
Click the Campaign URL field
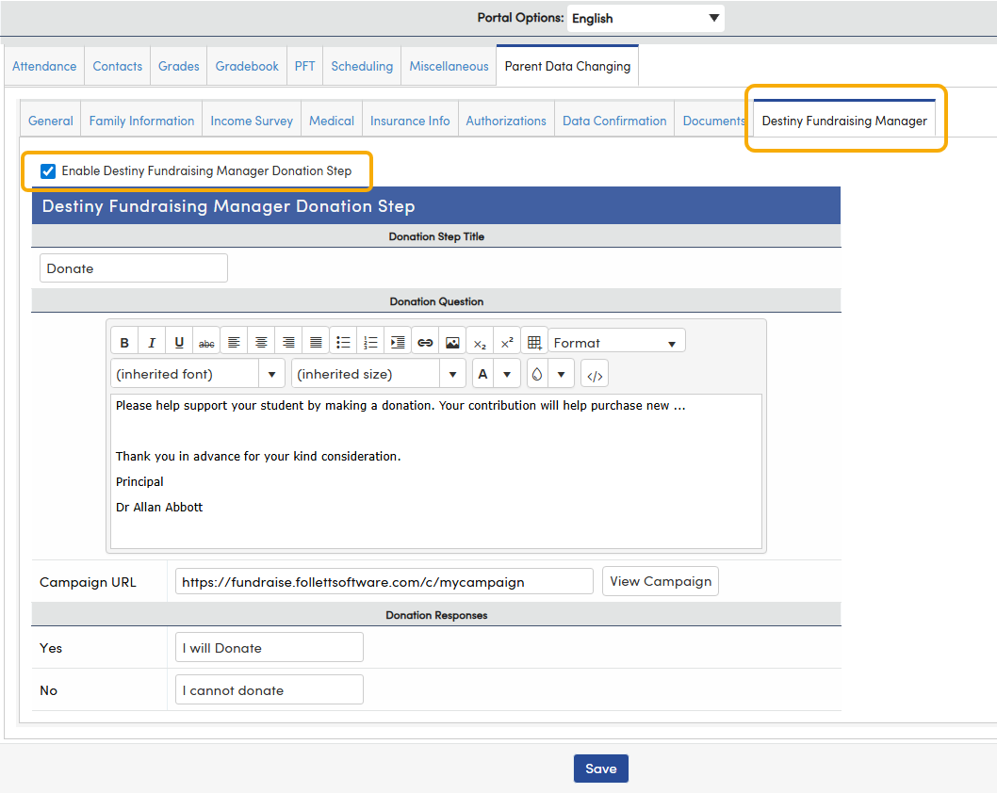coord(384,581)
